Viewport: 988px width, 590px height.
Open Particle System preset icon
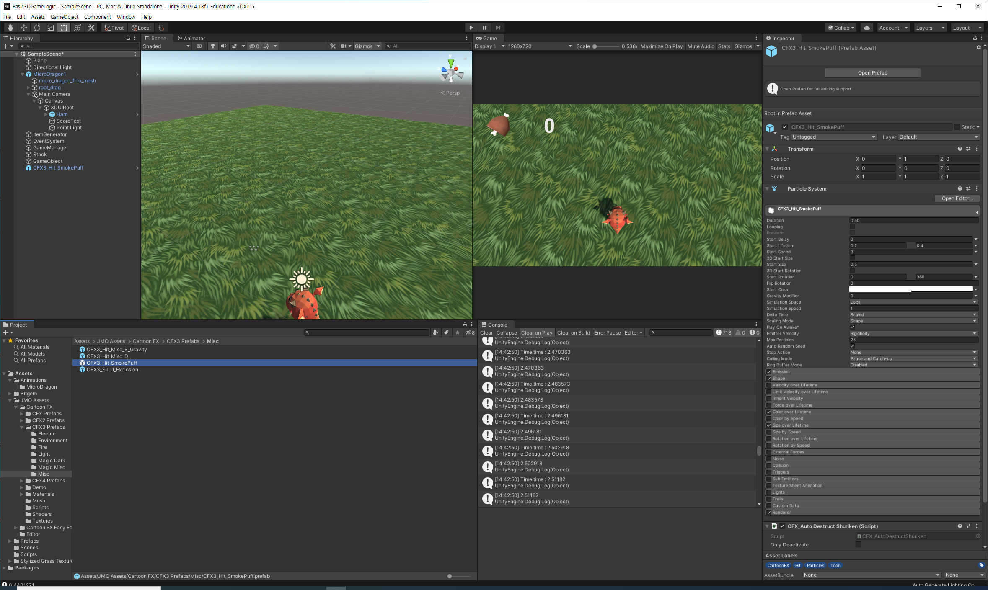point(968,188)
